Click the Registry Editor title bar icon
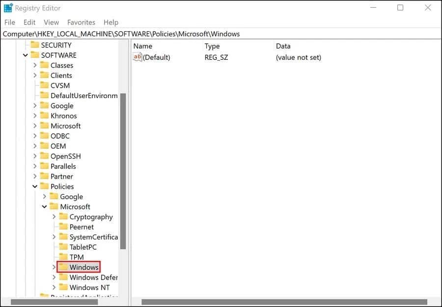 tap(8, 7)
